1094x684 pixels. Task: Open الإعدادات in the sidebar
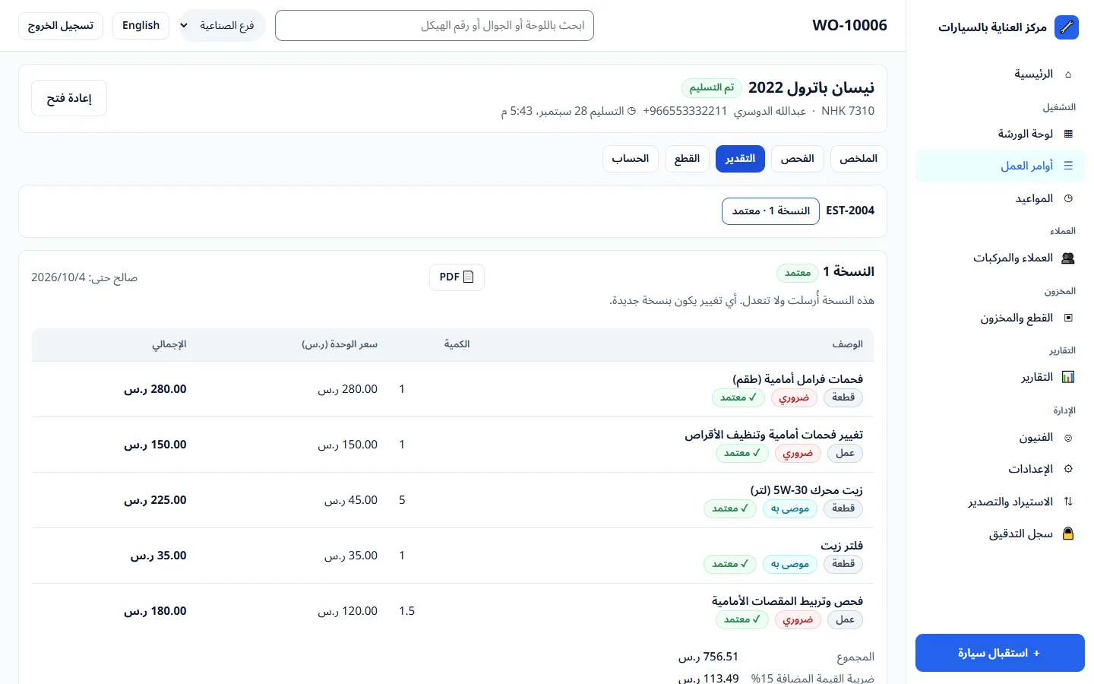click(1000, 469)
